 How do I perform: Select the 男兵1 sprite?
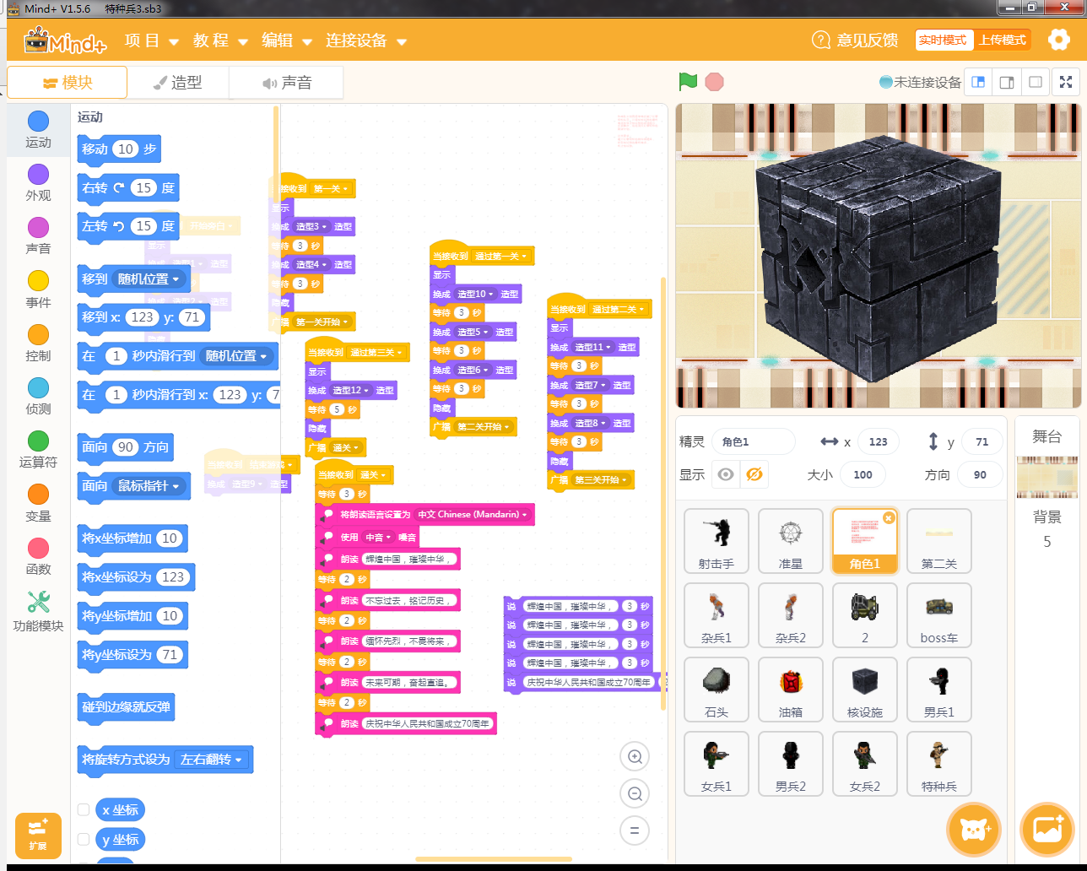(939, 690)
